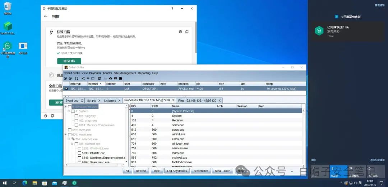Show the targets view using the monitor icon

(x=93, y=78)
